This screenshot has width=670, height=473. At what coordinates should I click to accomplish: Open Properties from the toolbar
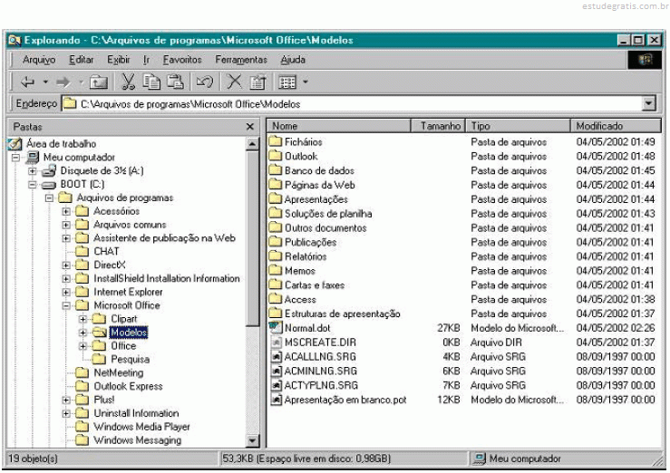point(257,82)
